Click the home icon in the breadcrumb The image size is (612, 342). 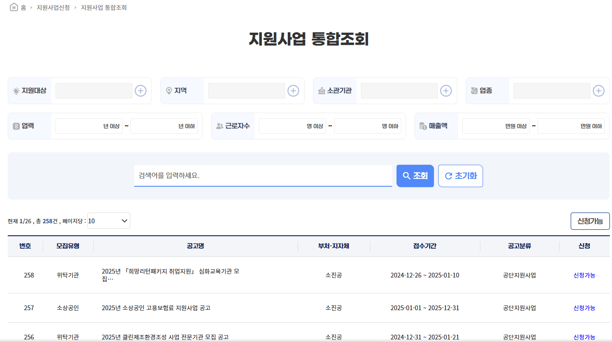pos(13,7)
